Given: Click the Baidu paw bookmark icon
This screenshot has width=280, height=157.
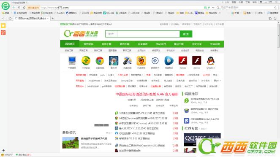Looking at the screenshot, I should pyautogui.click(x=196, y=13).
